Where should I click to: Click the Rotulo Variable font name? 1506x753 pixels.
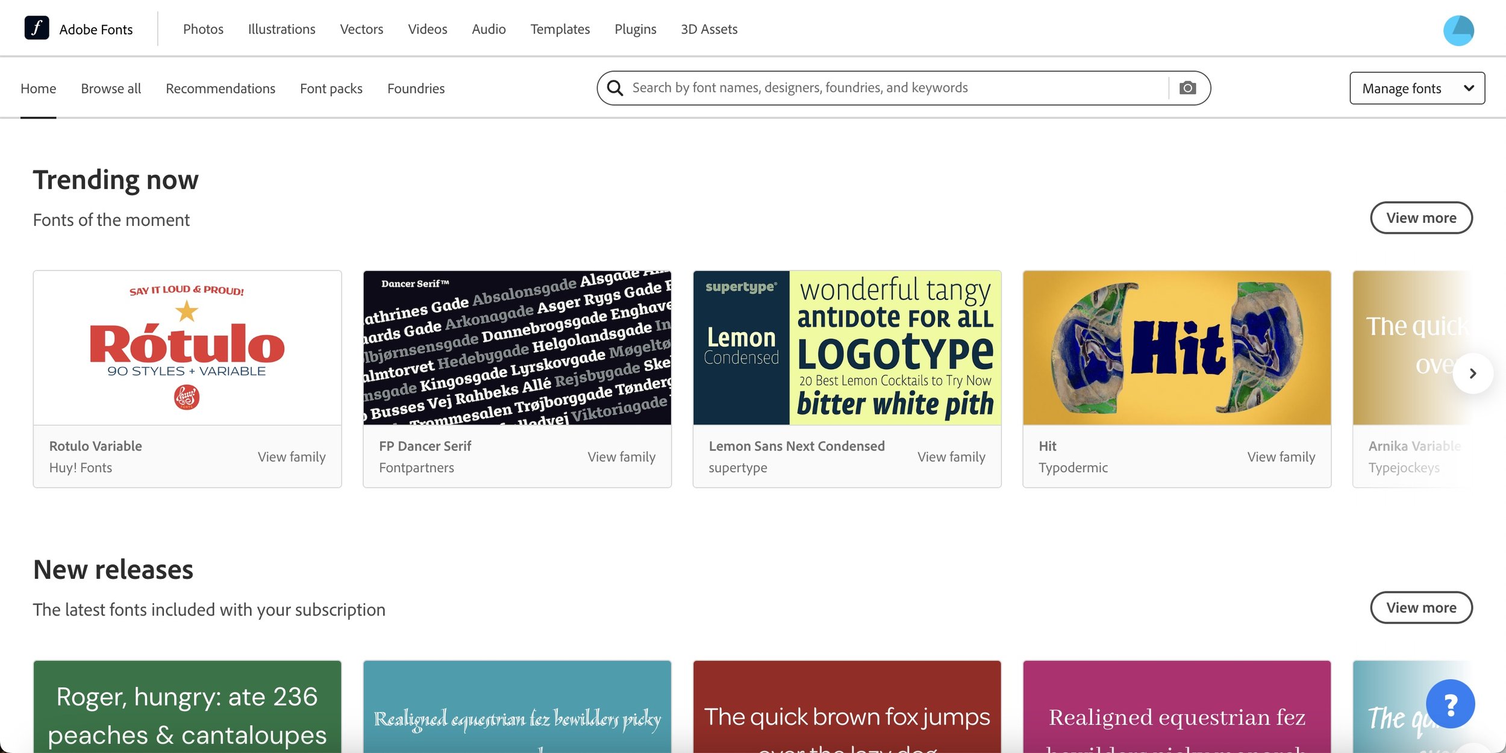coord(95,446)
